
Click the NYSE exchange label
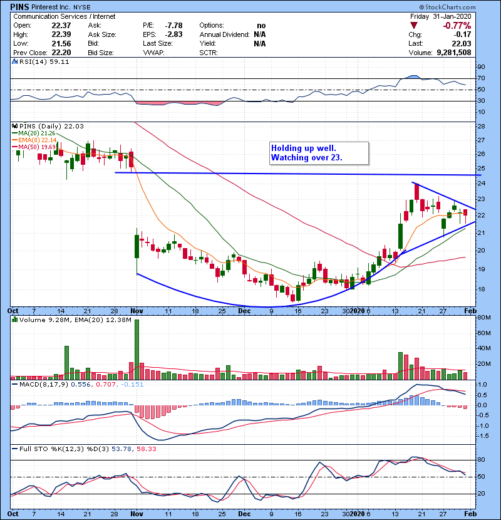(82, 8)
